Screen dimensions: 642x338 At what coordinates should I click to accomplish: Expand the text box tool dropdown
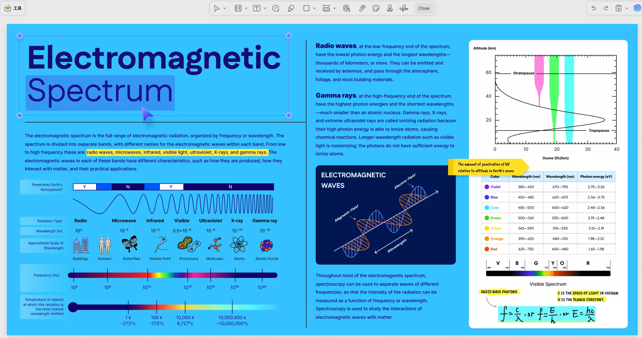(x=265, y=8)
